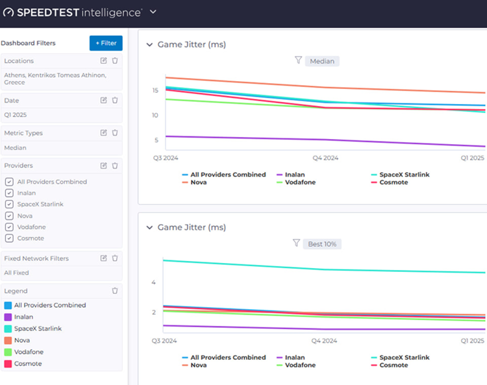The height and width of the screenshot is (385, 487).
Task: Open the Speedtest Intelligence header dropdown
Action: click(153, 12)
